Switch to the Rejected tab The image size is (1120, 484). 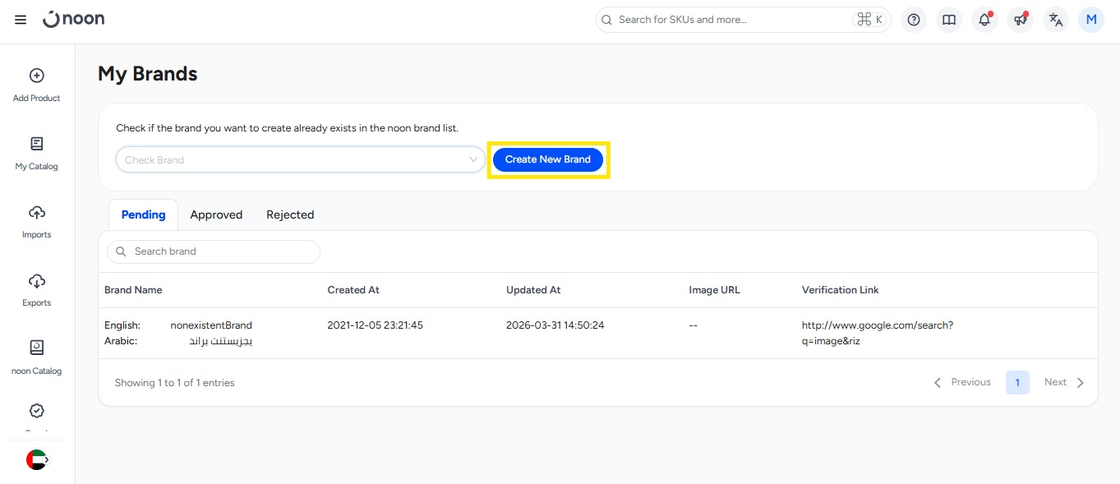click(x=290, y=214)
